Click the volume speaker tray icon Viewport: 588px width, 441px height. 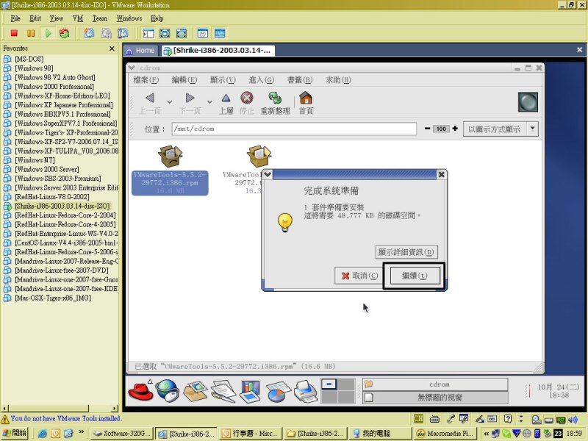click(573, 419)
